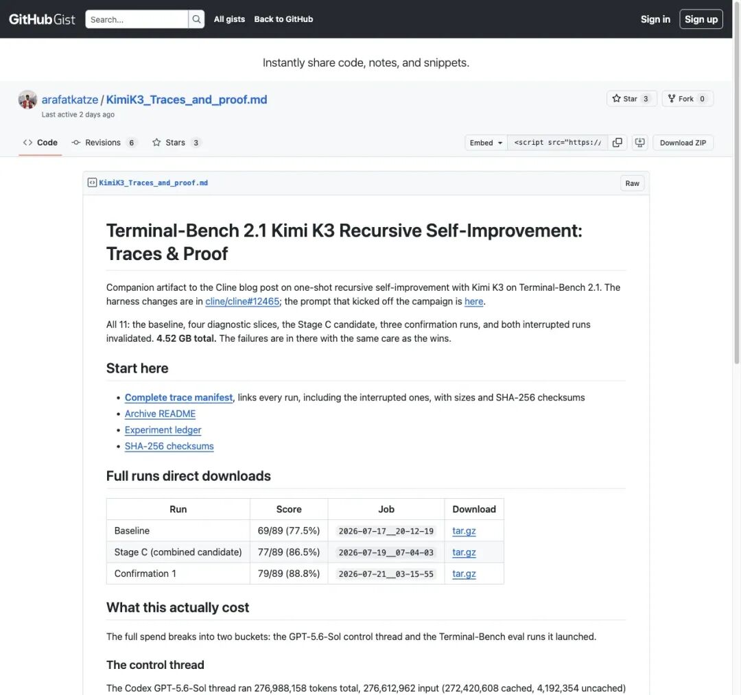
Task: Click the Revisions count 6 badge
Action: pyautogui.click(x=131, y=143)
